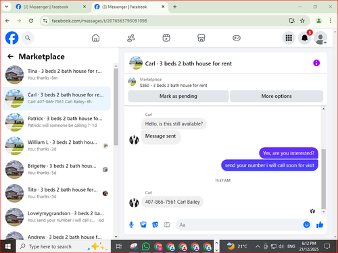
Task: Click the purple conversation info icon
Action: point(316,63)
